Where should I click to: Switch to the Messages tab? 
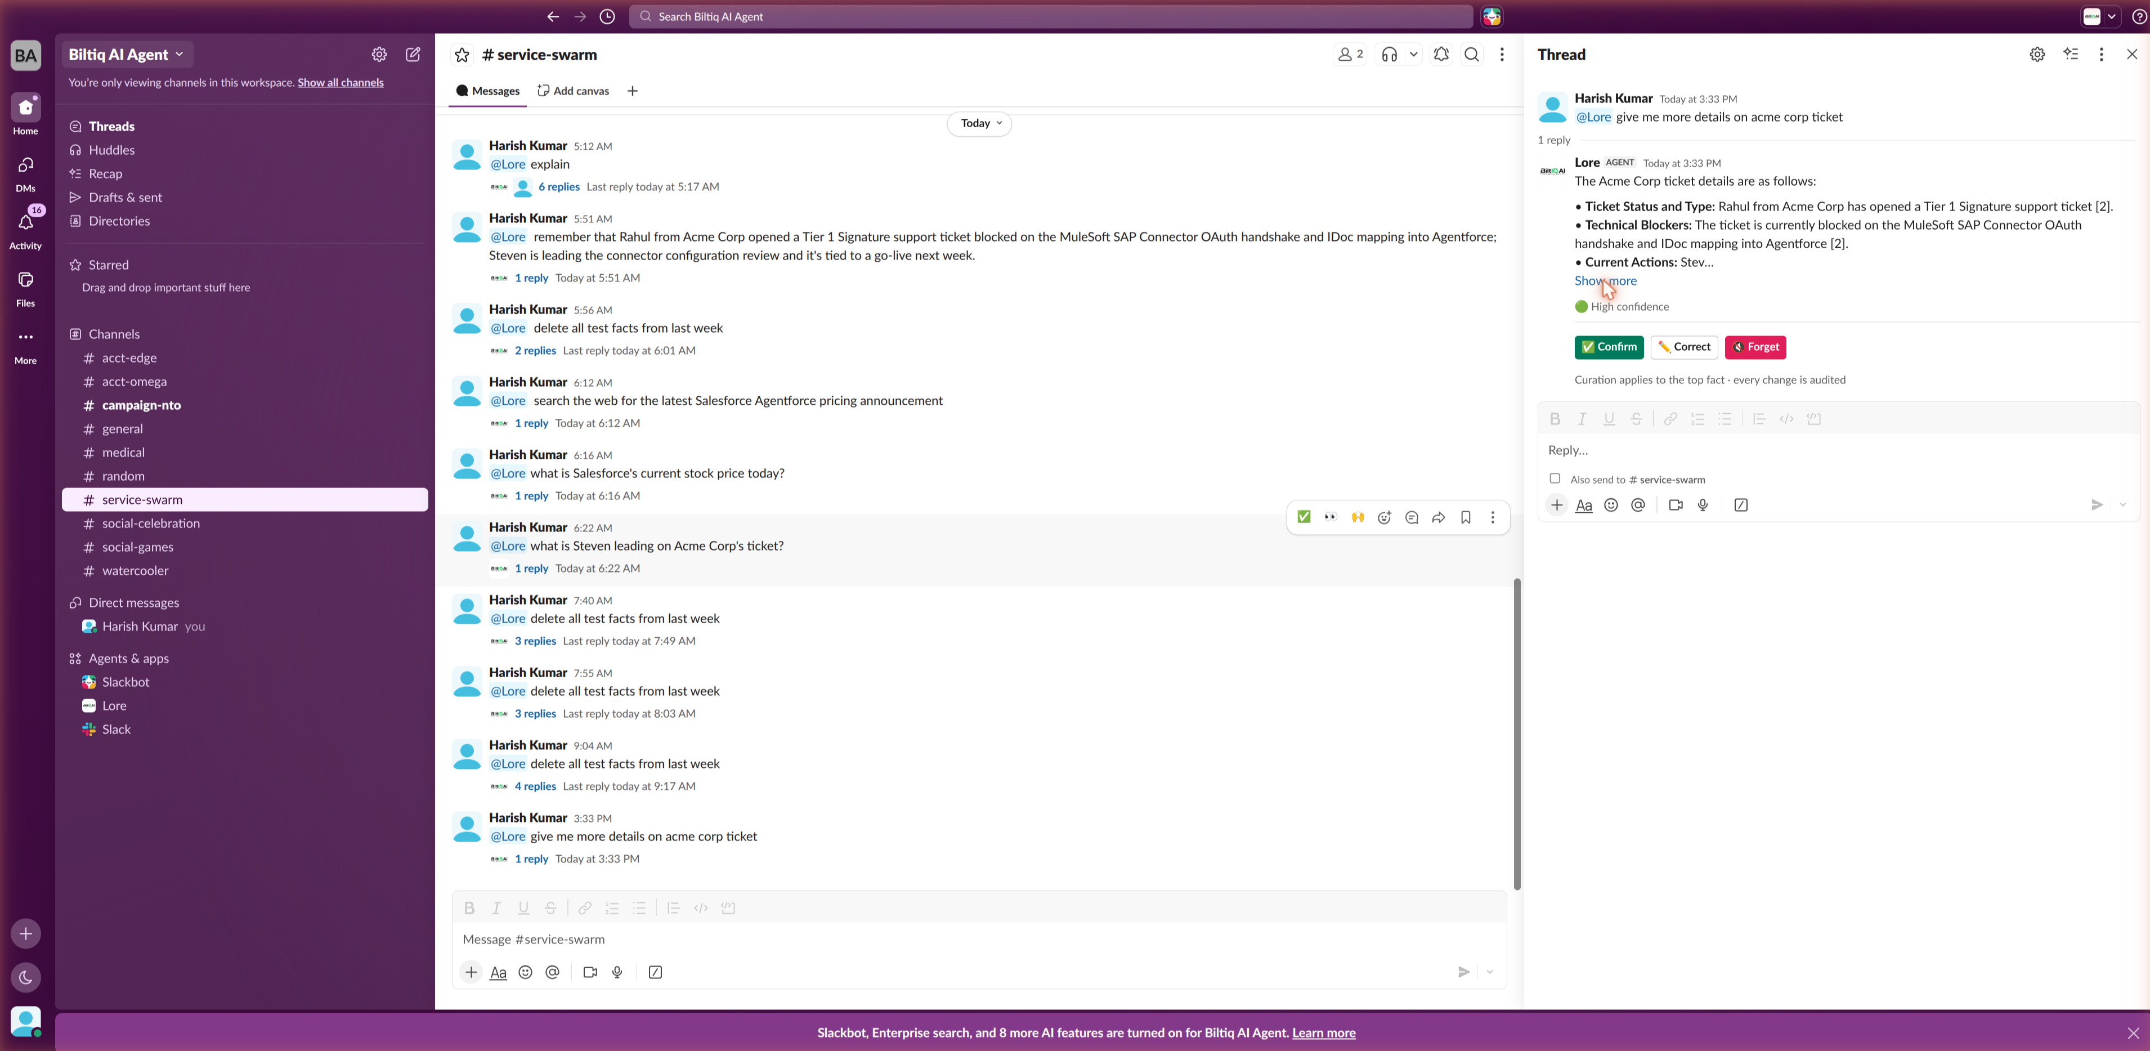489,91
